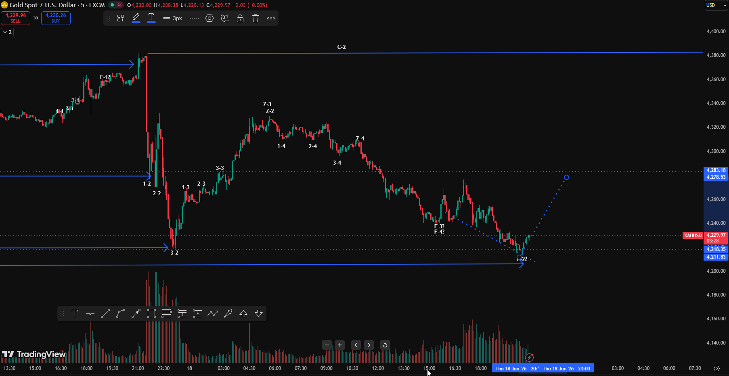Open the pencil line color picker
This screenshot has width=729, height=376.
click(136, 18)
